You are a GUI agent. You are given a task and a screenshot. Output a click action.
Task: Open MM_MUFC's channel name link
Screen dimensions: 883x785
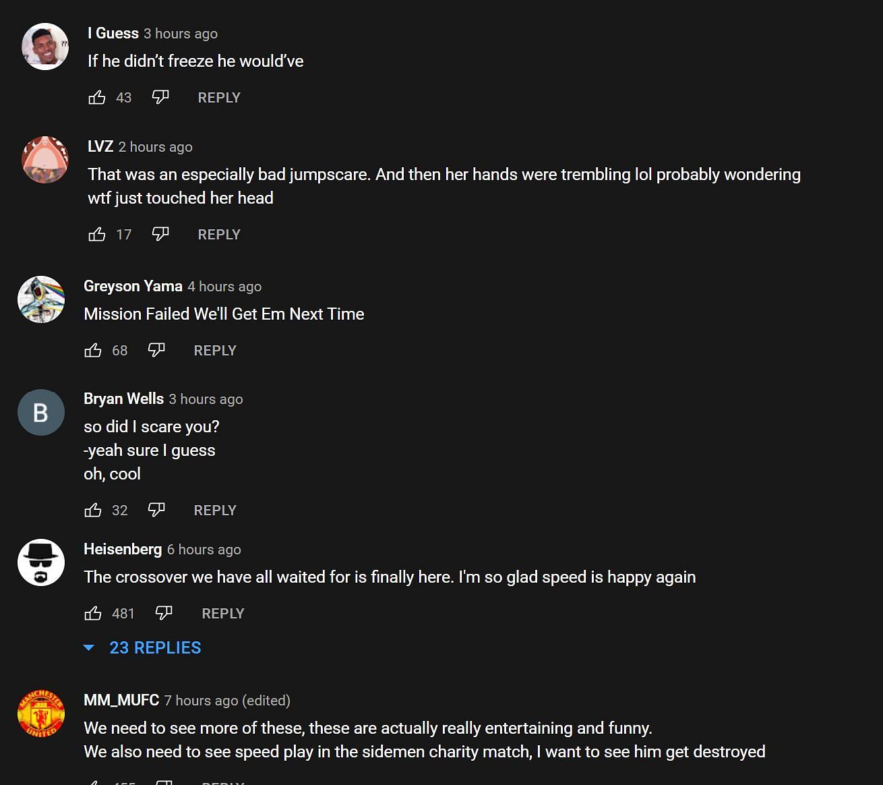click(121, 700)
